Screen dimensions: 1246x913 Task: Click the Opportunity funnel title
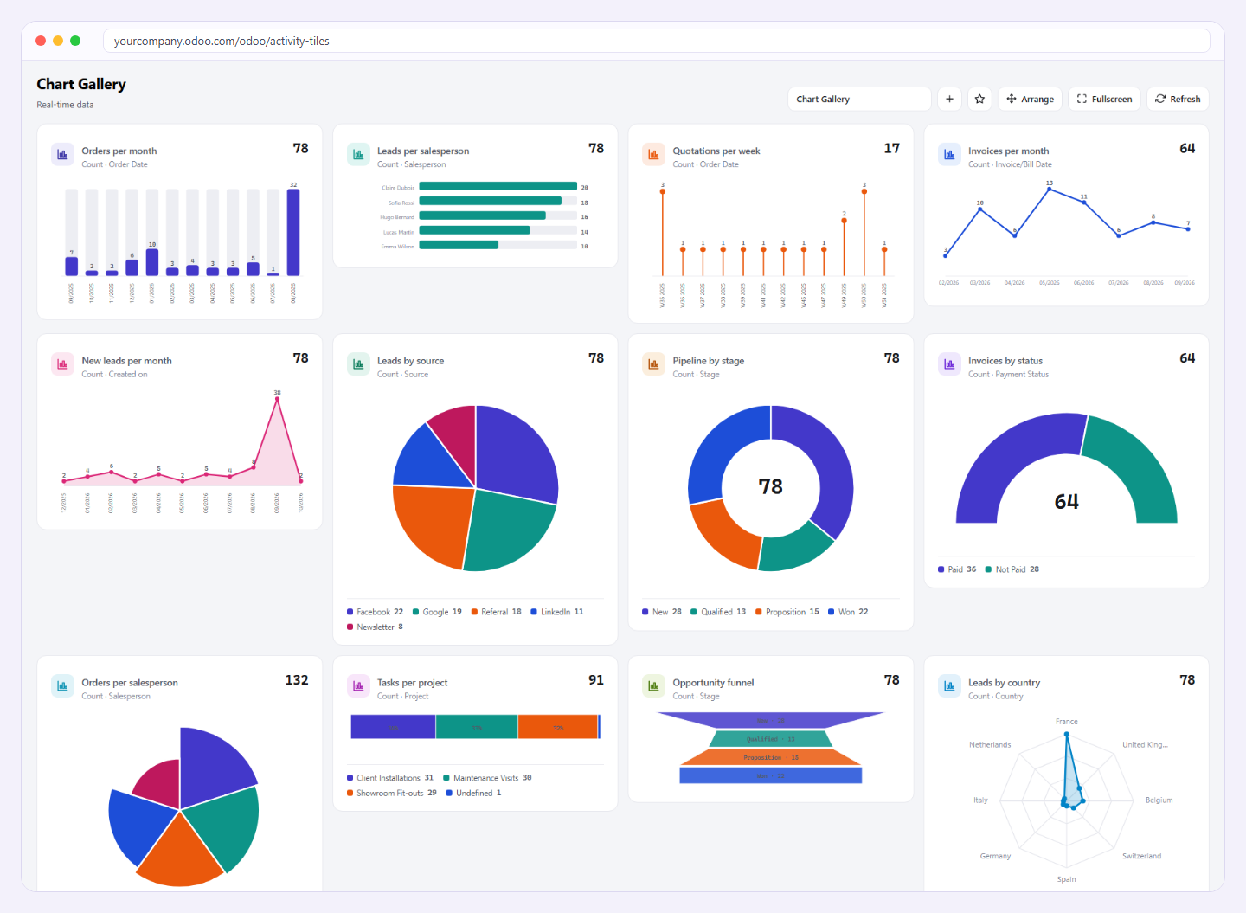click(x=714, y=683)
